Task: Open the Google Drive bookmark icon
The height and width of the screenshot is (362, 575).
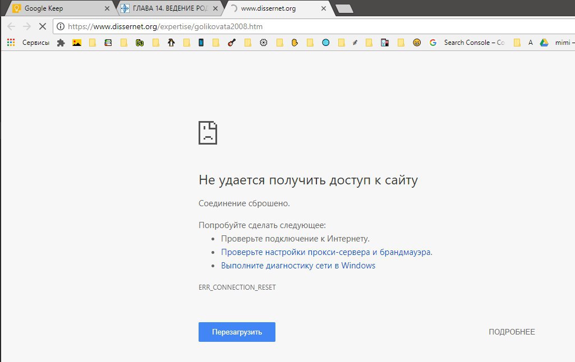Action: point(544,43)
